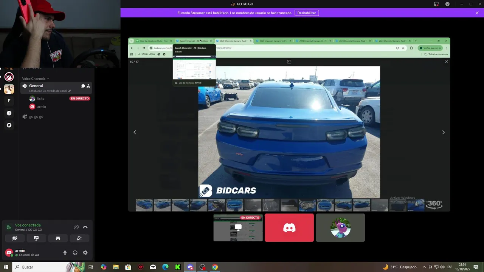Viewport: 484px width, 272px height.
Task: Open server with beige photo avatar
Action: [9, 89]
